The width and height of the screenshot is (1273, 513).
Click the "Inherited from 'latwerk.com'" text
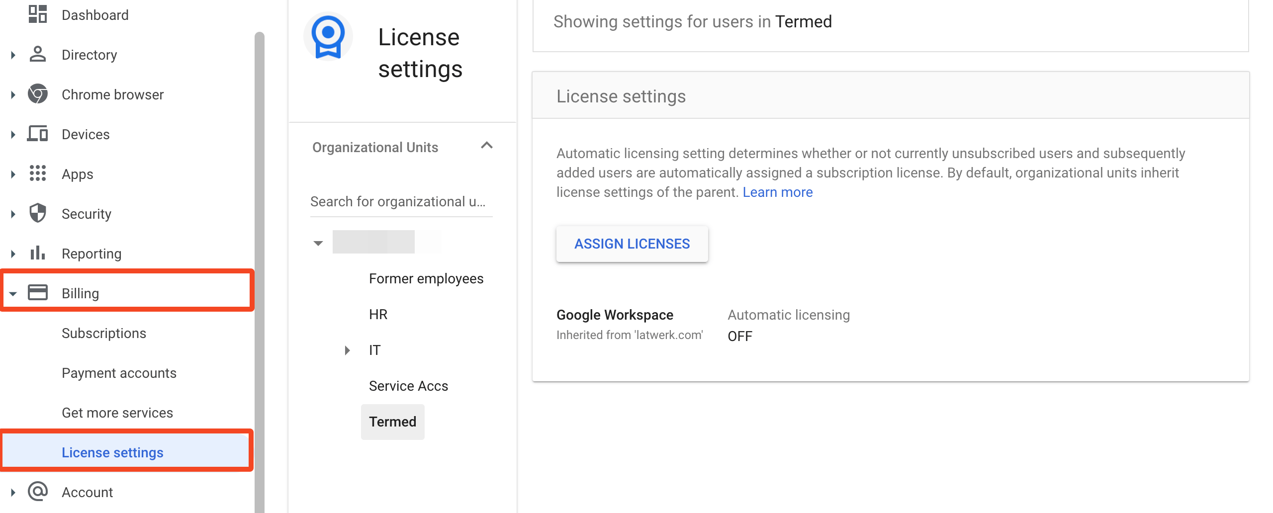click(x=630, y=335)
